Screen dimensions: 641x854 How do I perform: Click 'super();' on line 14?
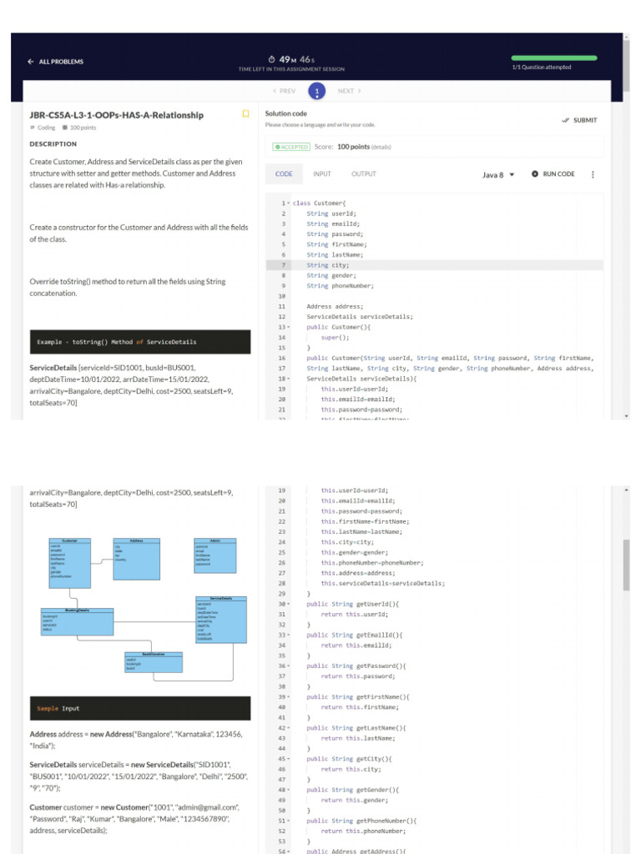tap(335, 338)
